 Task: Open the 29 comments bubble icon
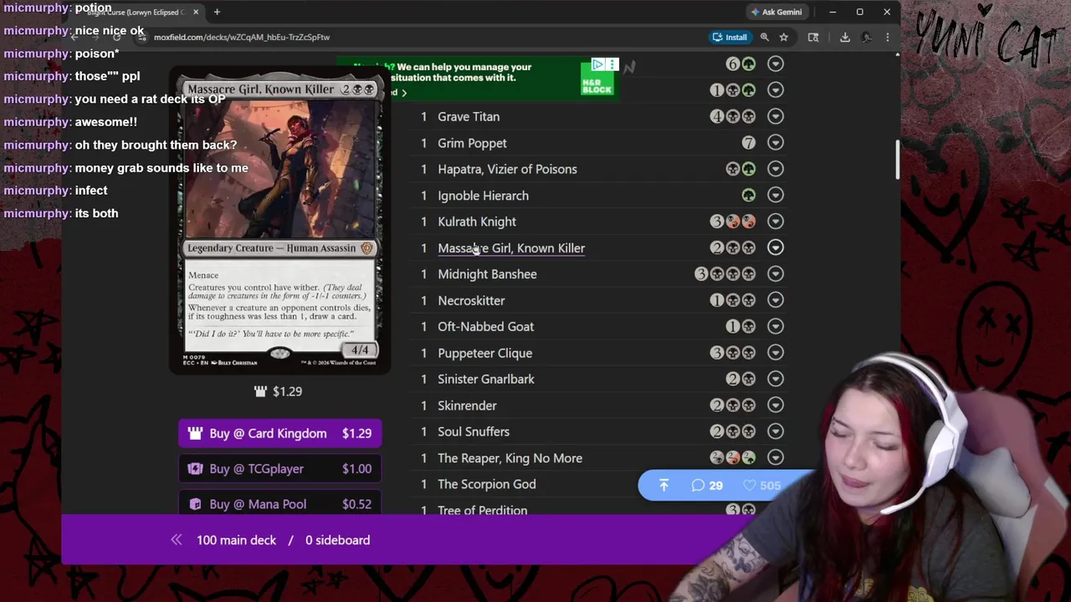(707, 485)
